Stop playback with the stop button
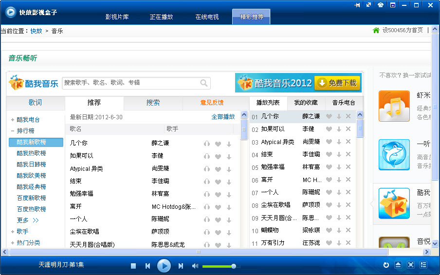 coord(133,266)
